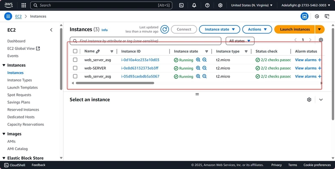Image resolution: width=335 pixels, height=169 pixels.
Task: Add alarm with plus for web-SERVER row
Action: click(320, 68)
